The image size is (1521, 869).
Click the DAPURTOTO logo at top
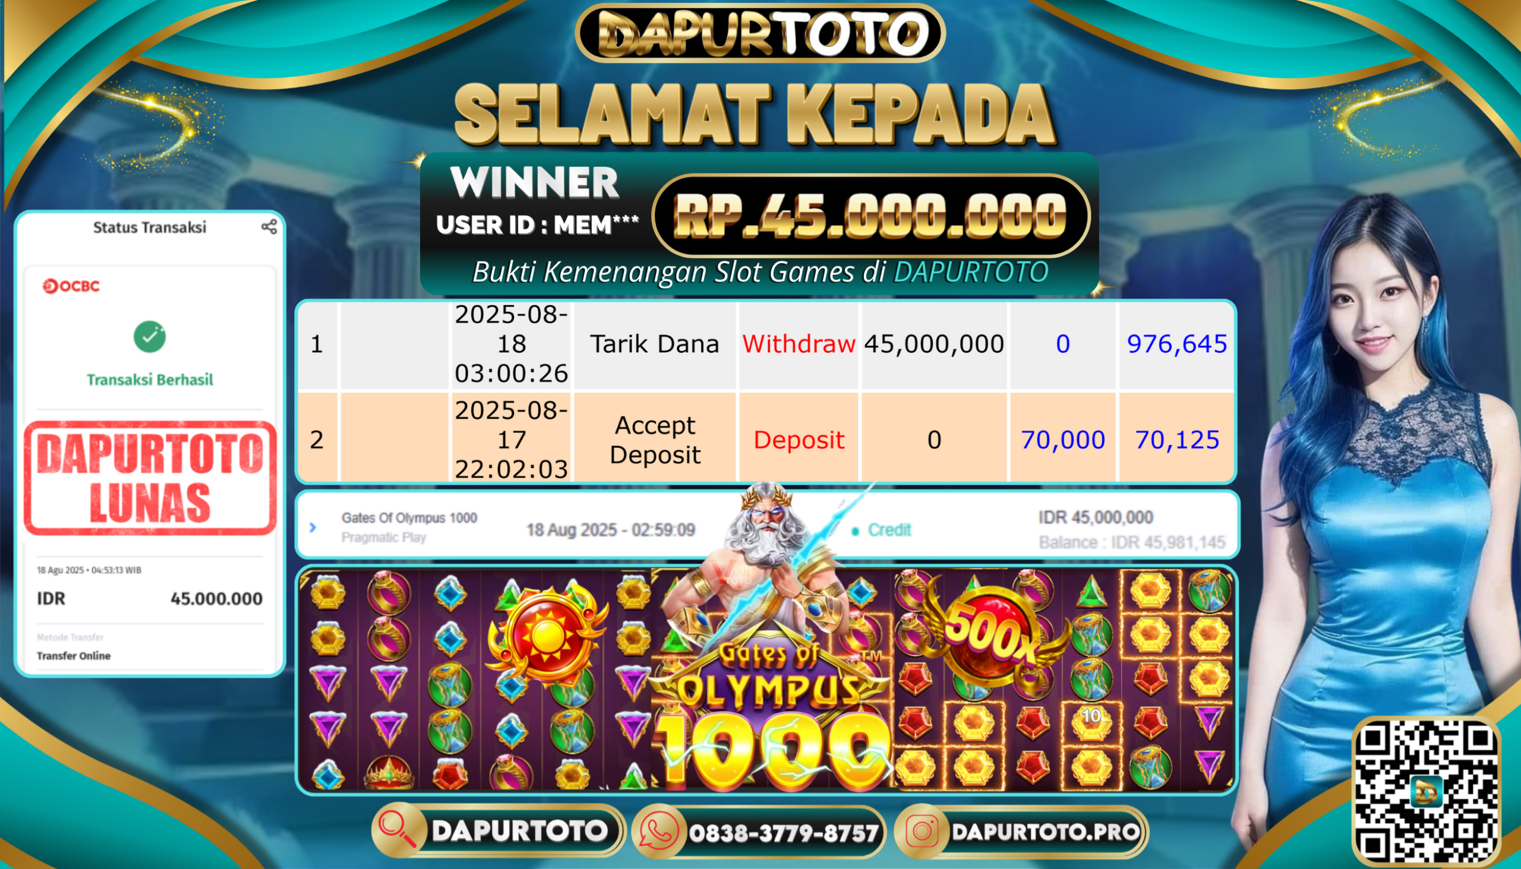point(760,33)
